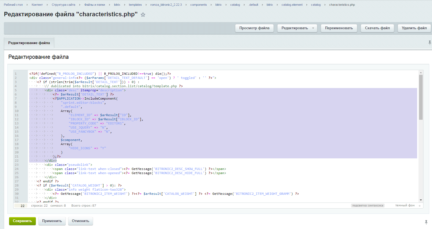Expand arrow after Структура сайта breadcrumb
Image resolution: width=432 pixels, height=229 pixels.
pos(80,5)
